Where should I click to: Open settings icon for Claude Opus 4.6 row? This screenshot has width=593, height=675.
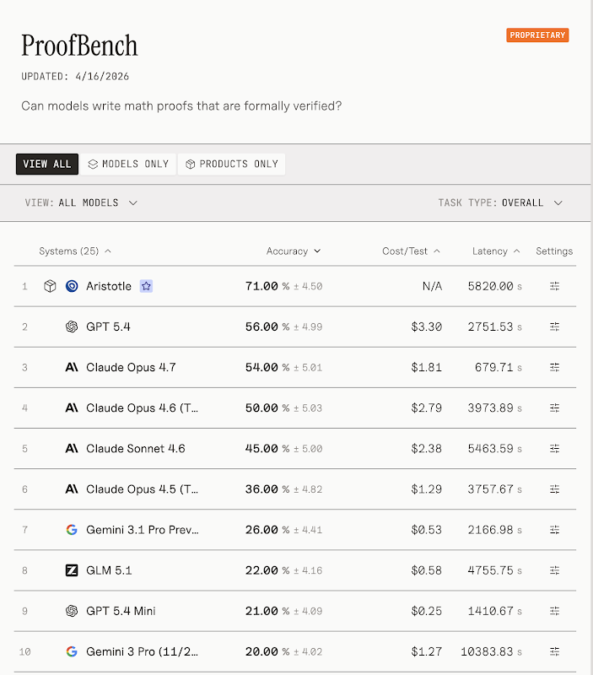tap(554, 408)
